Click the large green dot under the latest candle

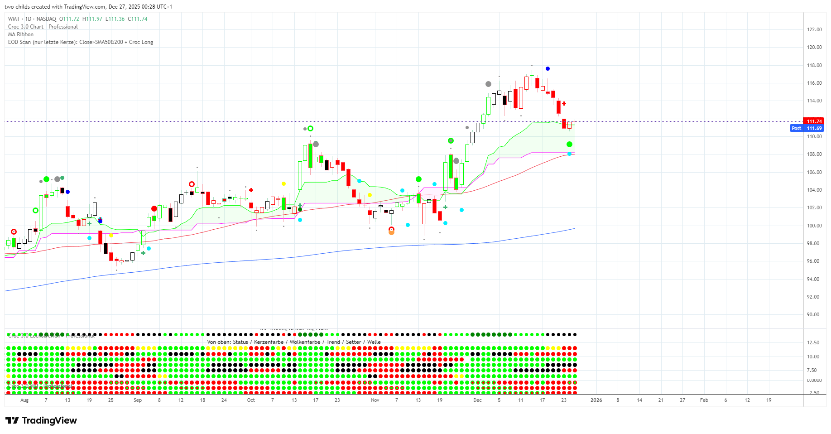click(x=569, y=145)
